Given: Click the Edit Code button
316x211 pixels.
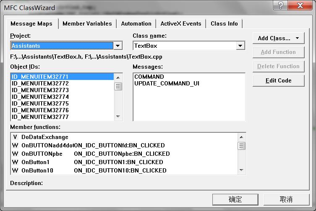Looking at the screenshot, I should click(x=278, y=81).
